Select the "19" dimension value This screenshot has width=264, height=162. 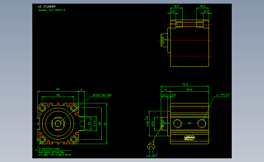coord(89,124)
